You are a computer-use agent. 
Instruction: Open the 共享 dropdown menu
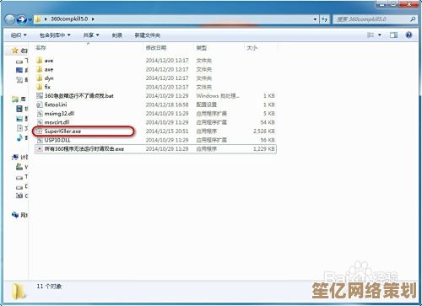click(x=91, y=35)
